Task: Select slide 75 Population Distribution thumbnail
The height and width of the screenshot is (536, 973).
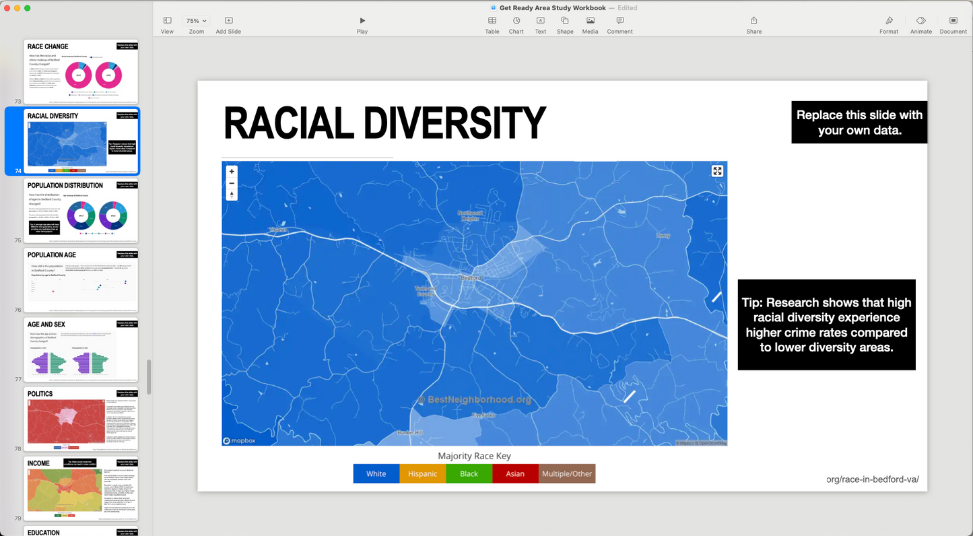Action: [x=82, y=211]
